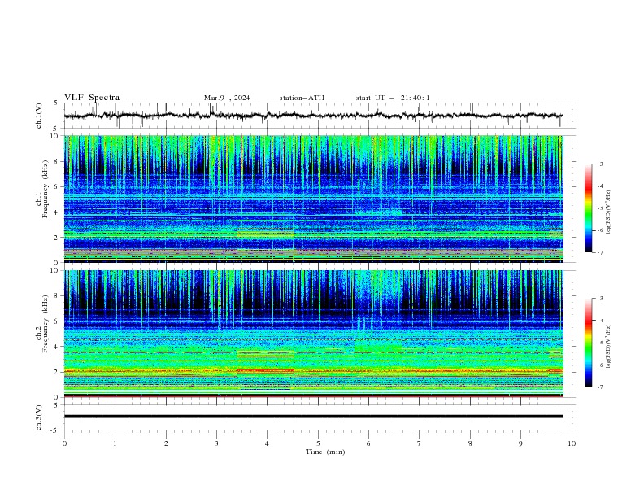Screen dimensions: 644x498
Task: Click the ch.1(V) waveform axis label
Action: pos(39,116)
